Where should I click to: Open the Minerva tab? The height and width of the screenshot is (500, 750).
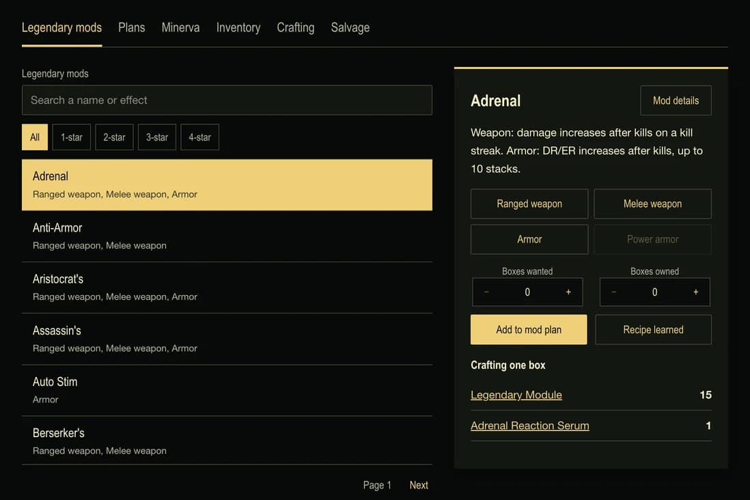[x=180, y=28]
